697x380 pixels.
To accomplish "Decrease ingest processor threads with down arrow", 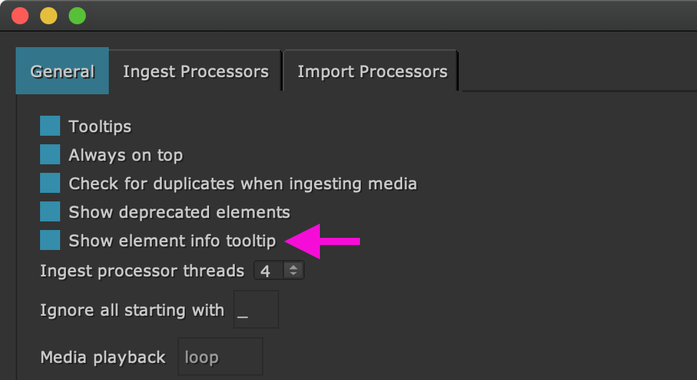I will 293,275.
